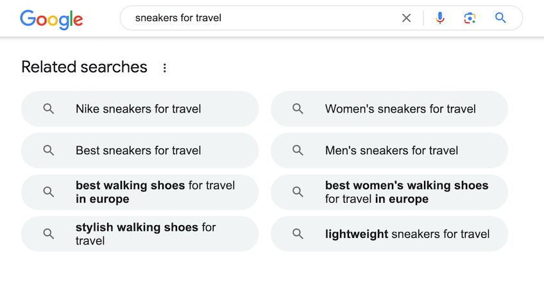
Task: Click magnifier icon beside lightweight sneakers suggestion
Action: tap(298, 234)
